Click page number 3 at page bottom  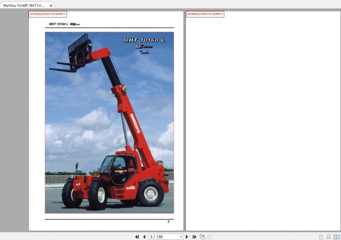click(168, 221)
